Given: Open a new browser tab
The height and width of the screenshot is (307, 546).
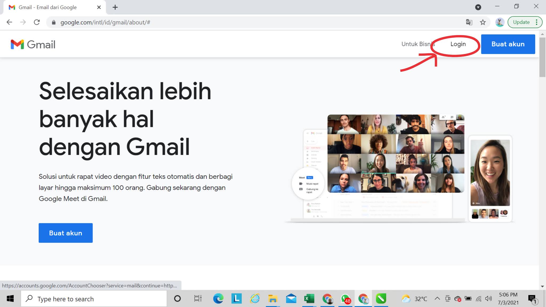Looking at the screenshot, I should (115, 7).
